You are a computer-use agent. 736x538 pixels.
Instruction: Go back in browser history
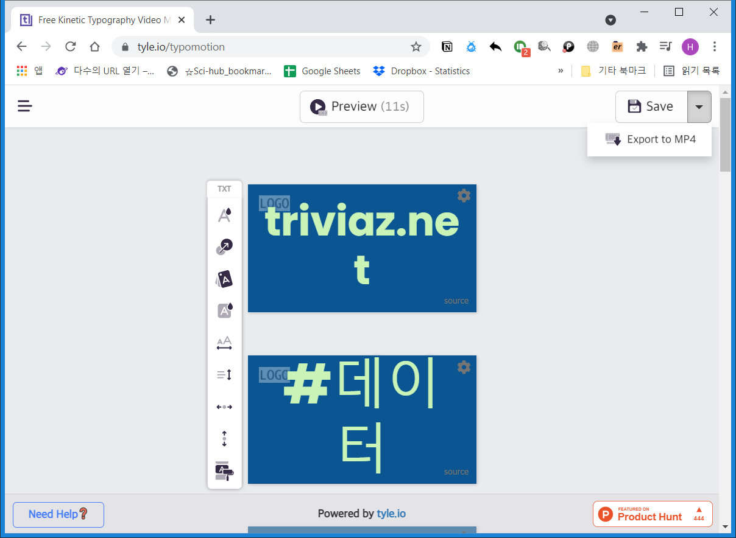tap(21, 46)
